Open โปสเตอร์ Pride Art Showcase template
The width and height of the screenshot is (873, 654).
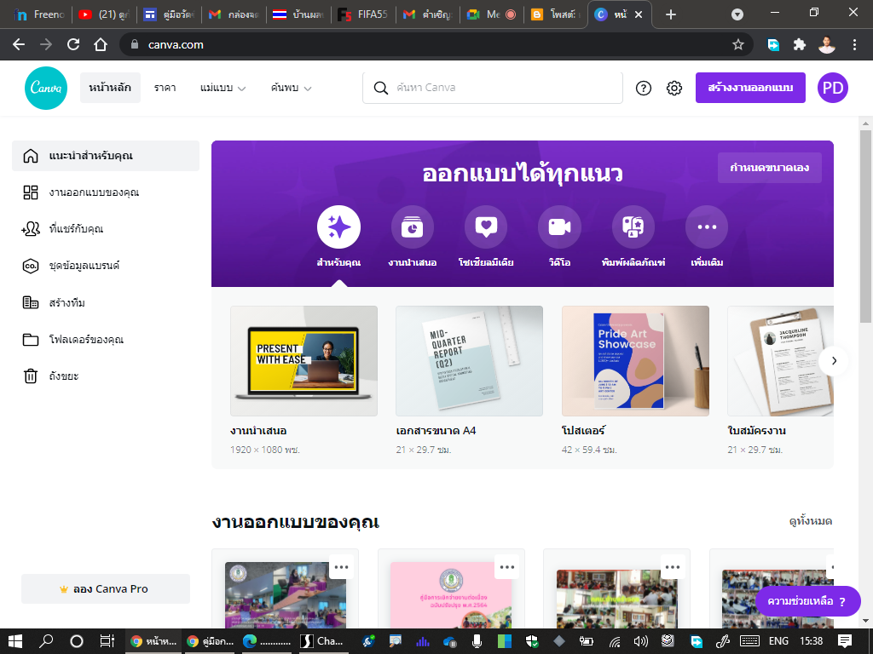pyautogui.click(x=634, y=361)
